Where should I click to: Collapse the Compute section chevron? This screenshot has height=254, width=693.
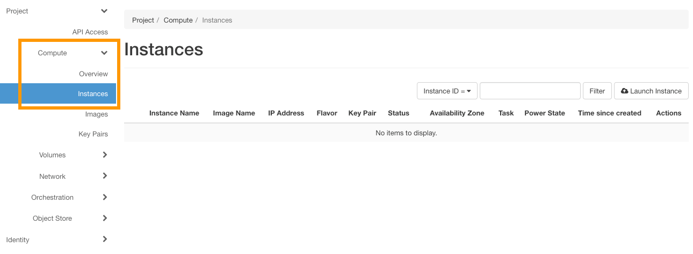tap(104, 53)
